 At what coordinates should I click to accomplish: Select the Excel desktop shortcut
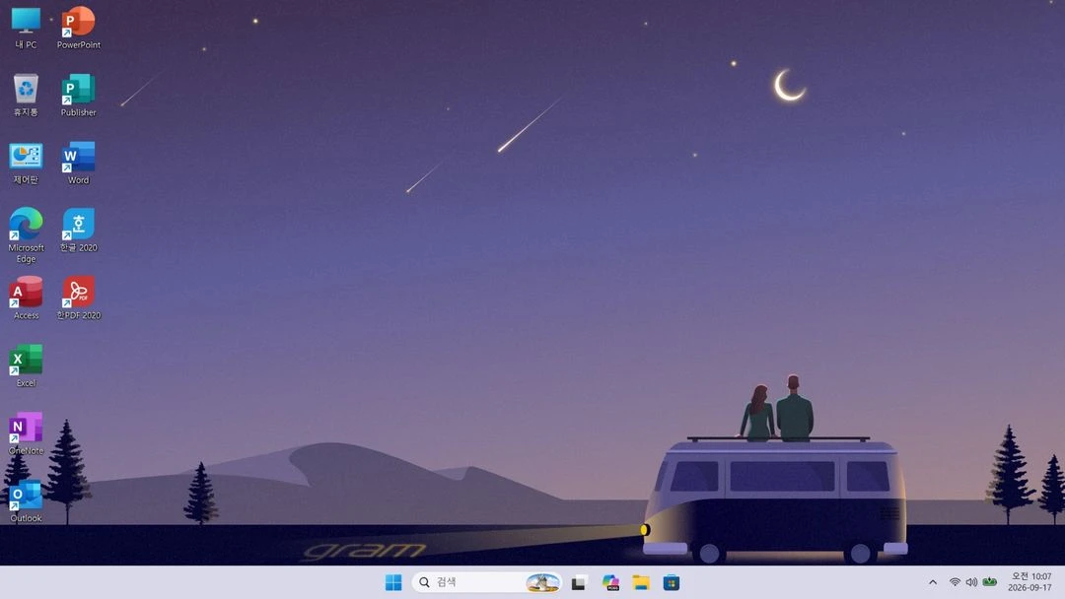coord(26,366)
